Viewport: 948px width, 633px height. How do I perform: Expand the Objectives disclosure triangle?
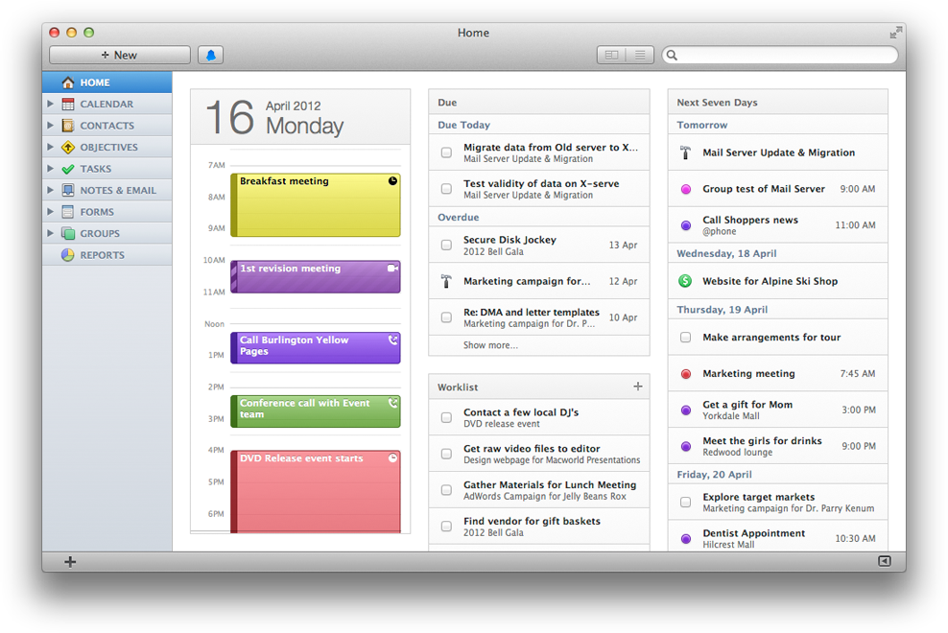[51, 147]
